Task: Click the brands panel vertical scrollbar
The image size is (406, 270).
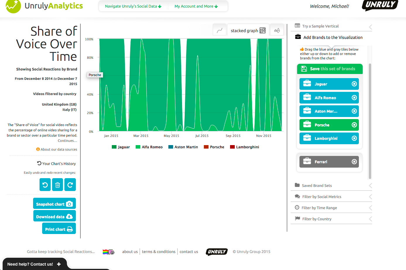Action: 370,121
